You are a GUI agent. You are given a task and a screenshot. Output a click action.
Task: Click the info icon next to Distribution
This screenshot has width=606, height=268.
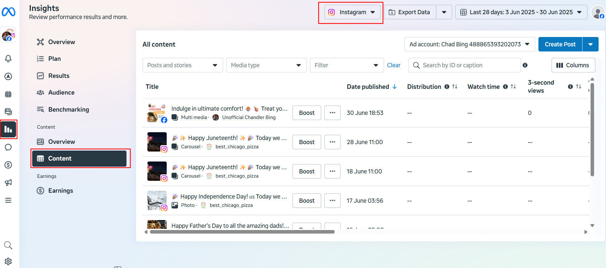pos(447,87)
